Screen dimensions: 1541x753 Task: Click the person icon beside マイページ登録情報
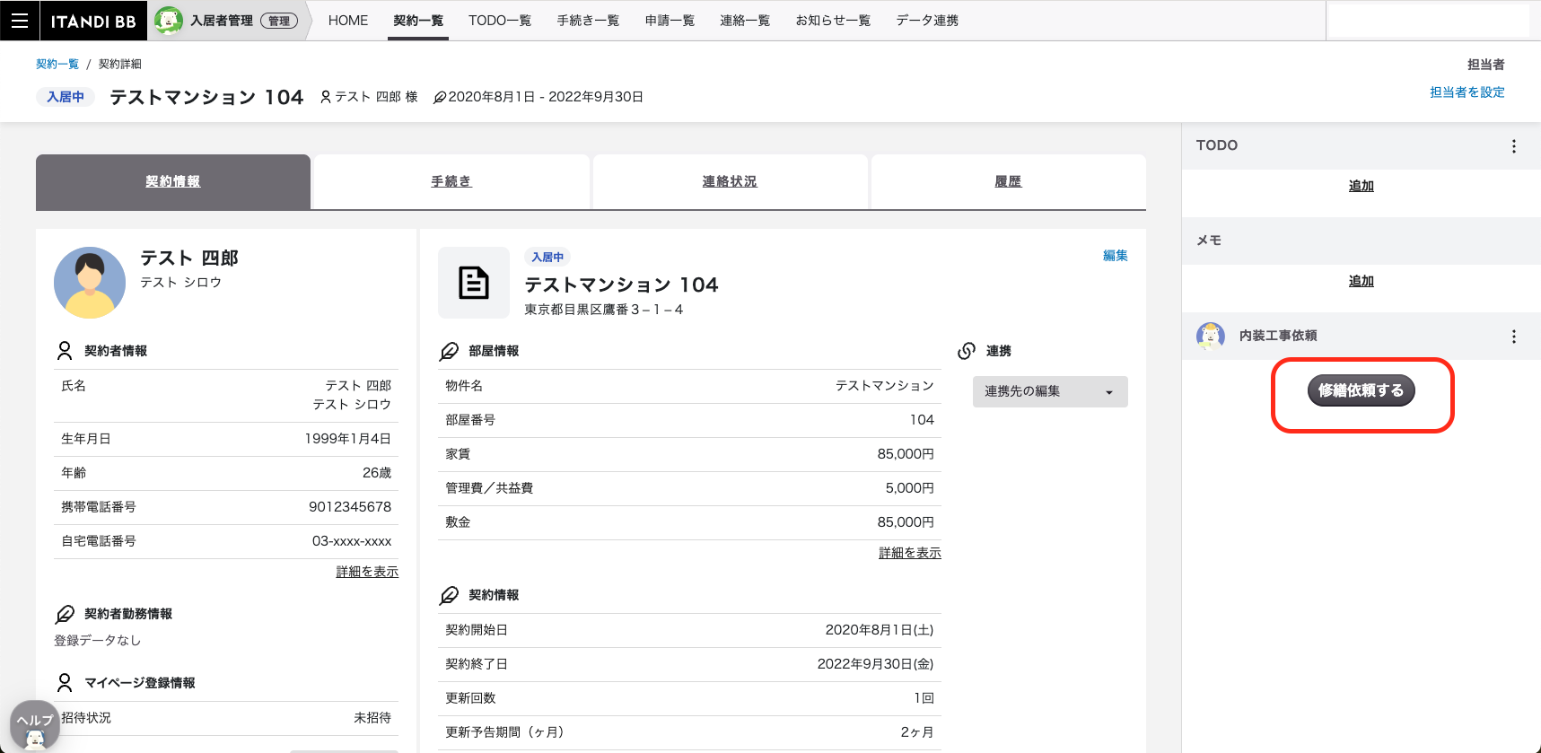(x=65, y=683)
